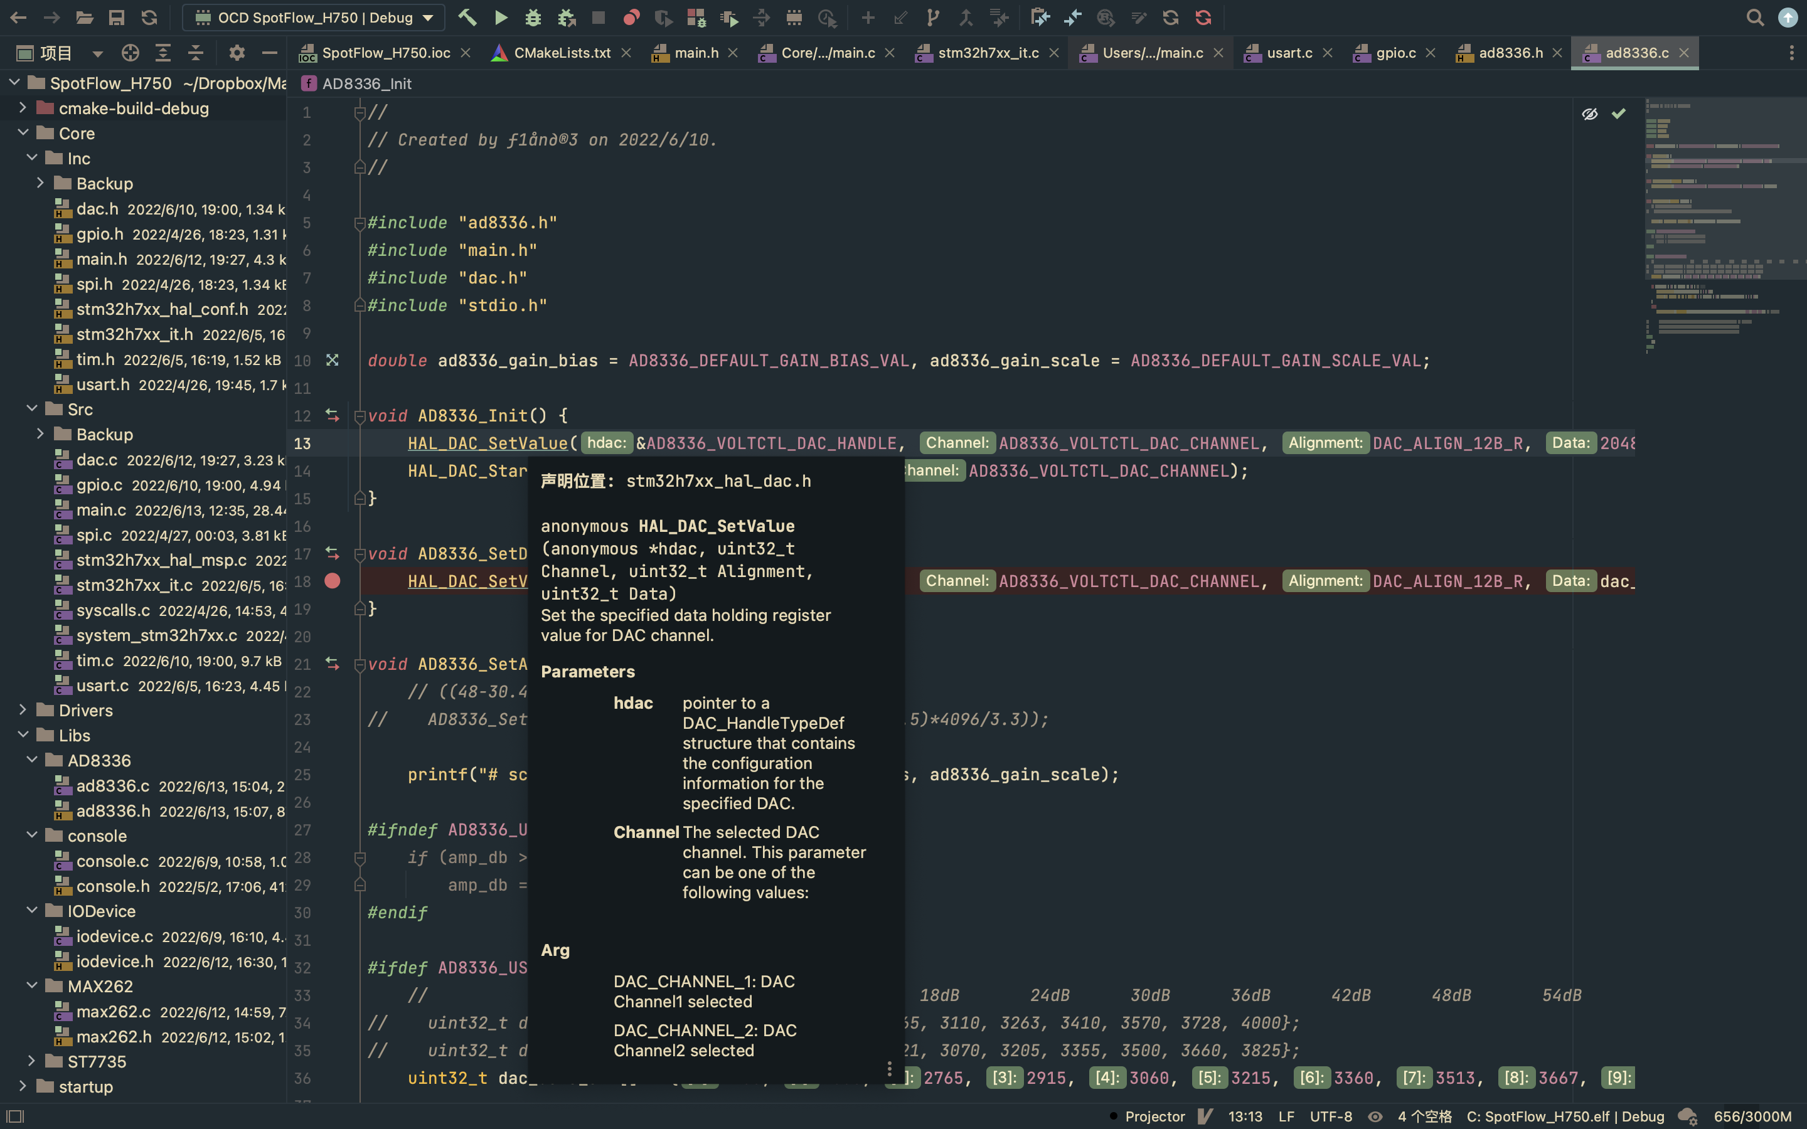Close the main.h tab
Screen dimensions: 1807x1129
pos(732,53)
